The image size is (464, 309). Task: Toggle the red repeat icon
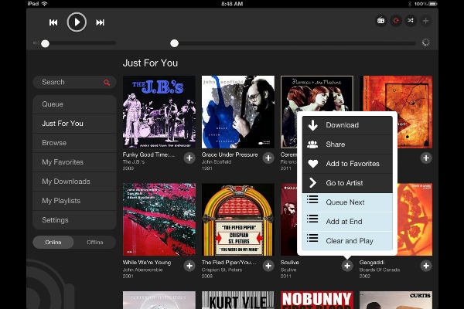(x=396, y=21)
